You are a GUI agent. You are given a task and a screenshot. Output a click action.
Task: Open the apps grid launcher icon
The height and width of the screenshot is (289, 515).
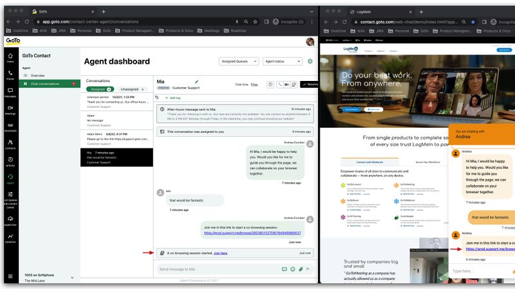10,276
